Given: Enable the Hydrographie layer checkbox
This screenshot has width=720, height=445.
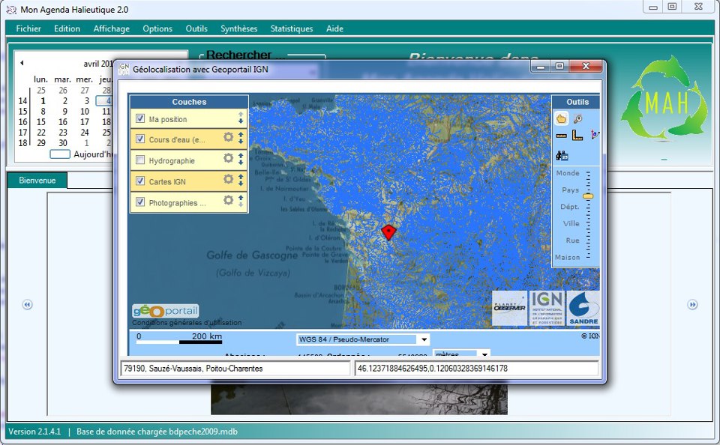Looking at the screenshot, I should [x=140, y=160].
